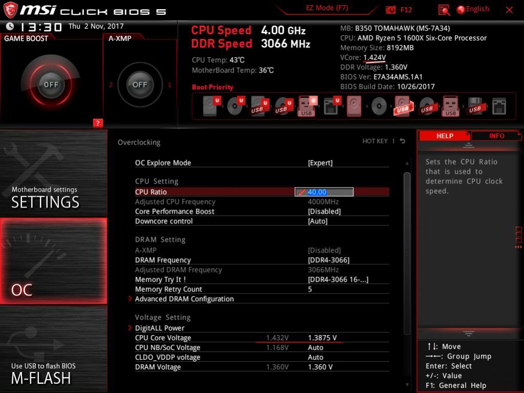This screenshot has height=393, width=524.
Task: Click the HOT KEY button
Action: point(375,141)
